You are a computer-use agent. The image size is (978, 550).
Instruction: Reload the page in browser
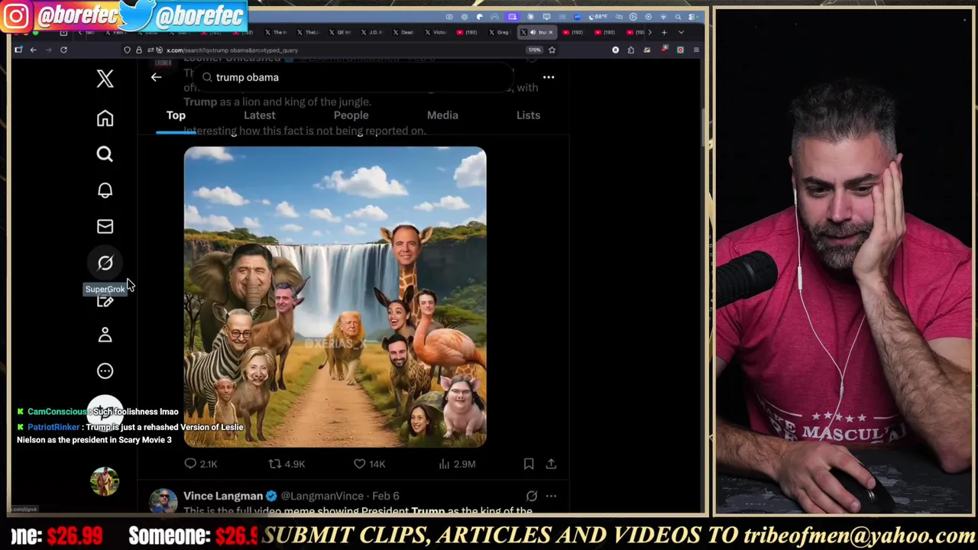pos(63,50)
